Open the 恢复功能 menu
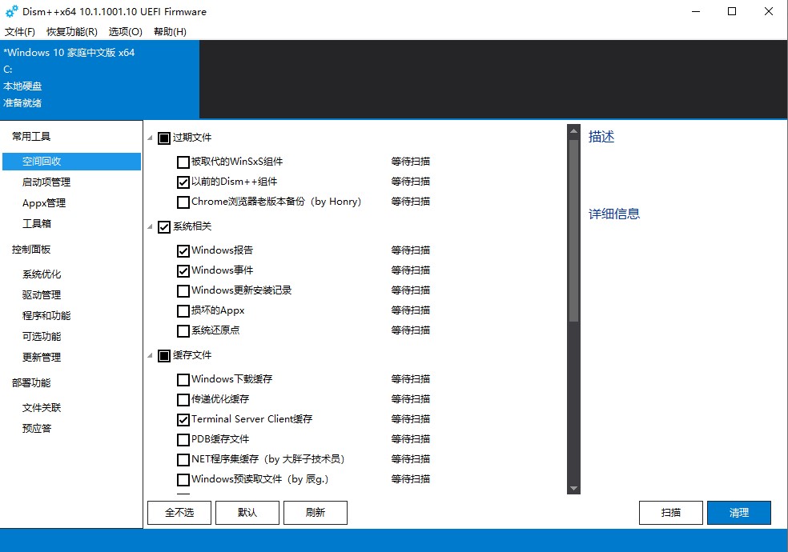 pyautogui.click(x=71, y=31)
